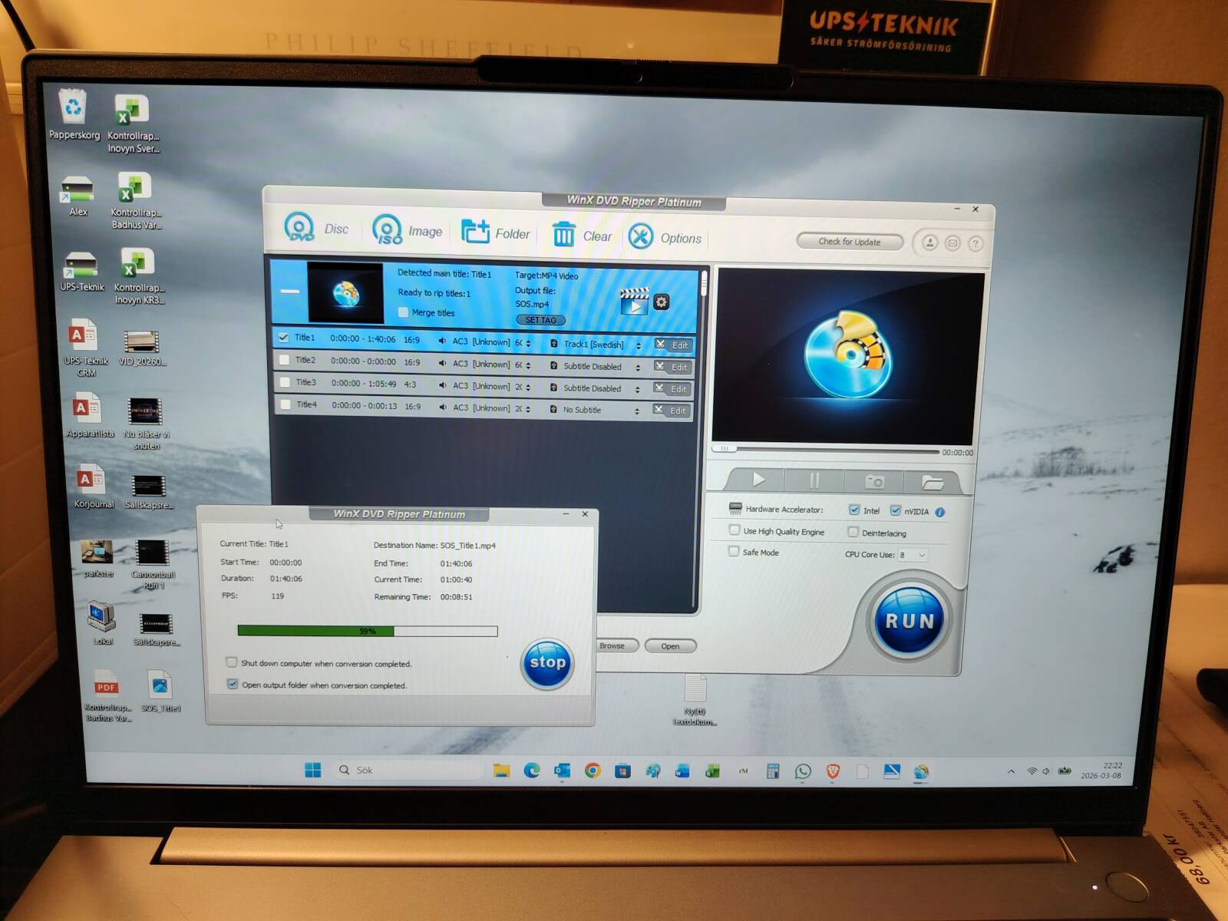This screenshot has height=921, width=1228.
Task: Toggle the Deinterlacing checkbox
Action: pos(853,532)
